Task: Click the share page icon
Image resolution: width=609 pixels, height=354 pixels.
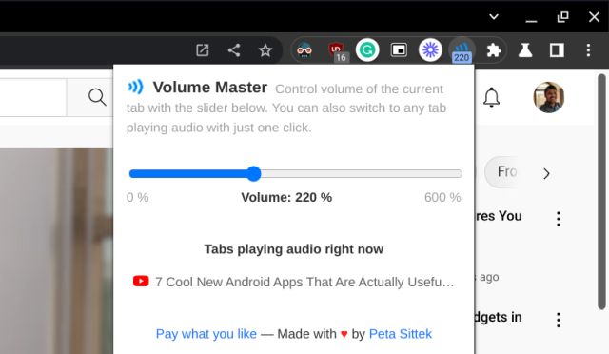Action: pyautogui.click(x=234, y=50)
